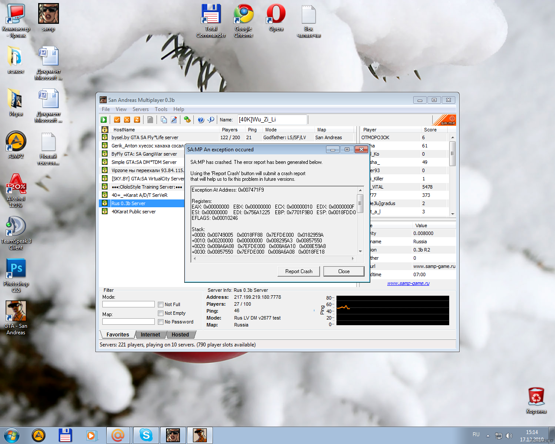Click the Map filter input field
The height and width of the screenshot is (444, 555).
[128, 322]
